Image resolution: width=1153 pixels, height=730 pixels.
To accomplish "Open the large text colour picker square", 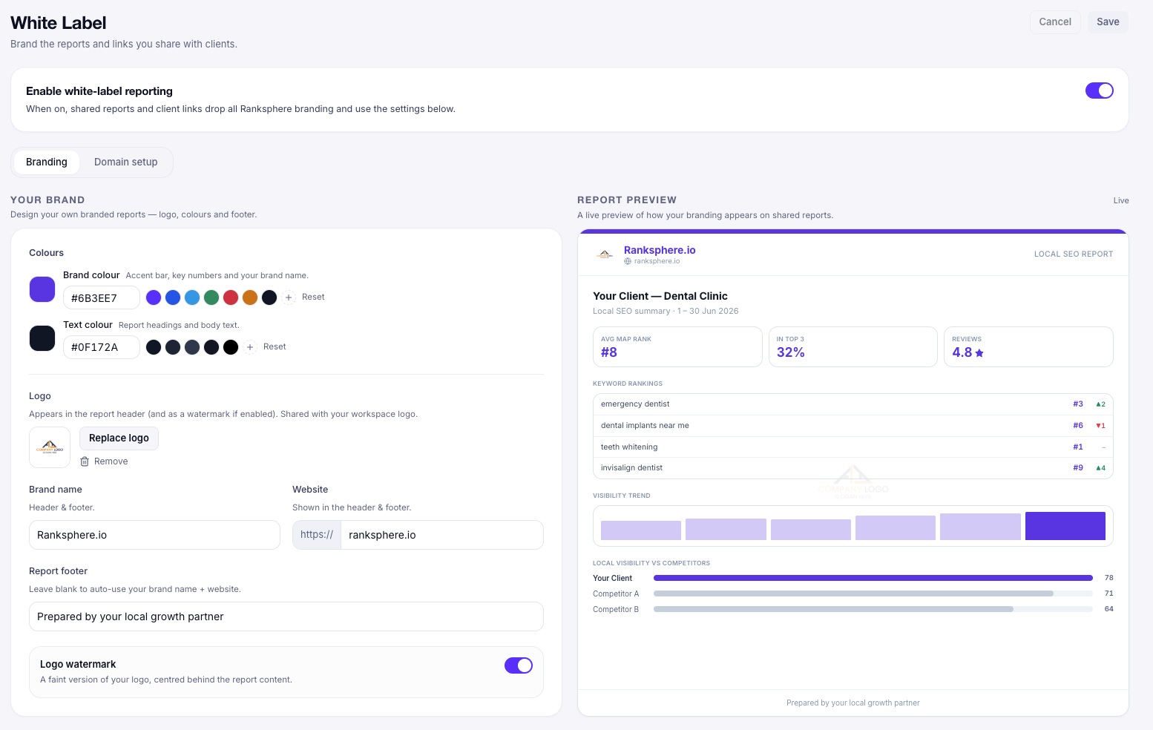I will pyautogui.click(x=42, y=338).
